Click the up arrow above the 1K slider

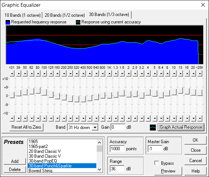click(x=109, y=73)
